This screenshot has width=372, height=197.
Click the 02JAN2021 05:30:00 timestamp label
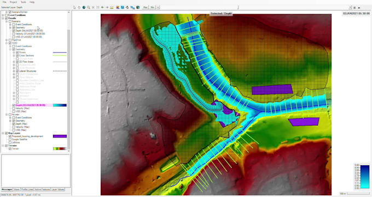[x=356, y=14]
